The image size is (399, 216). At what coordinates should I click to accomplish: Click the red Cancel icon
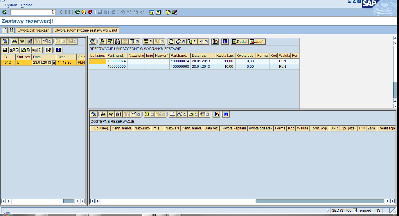click(90, 12)
